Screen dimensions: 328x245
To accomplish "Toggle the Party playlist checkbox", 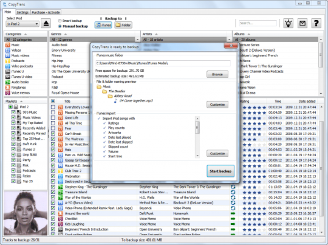I will tap(14, 160).
